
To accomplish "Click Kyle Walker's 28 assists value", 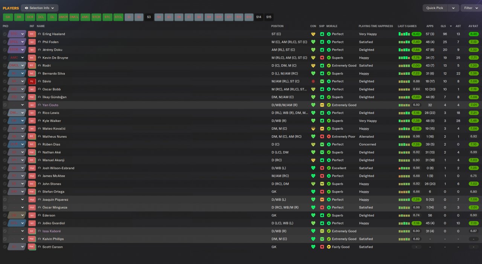I will pos(458,121).
